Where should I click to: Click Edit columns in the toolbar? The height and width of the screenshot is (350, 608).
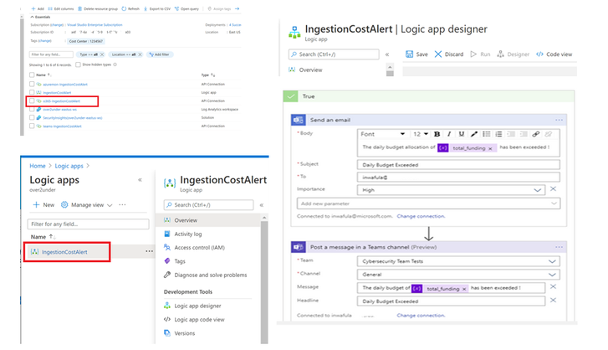coord(60,8)
